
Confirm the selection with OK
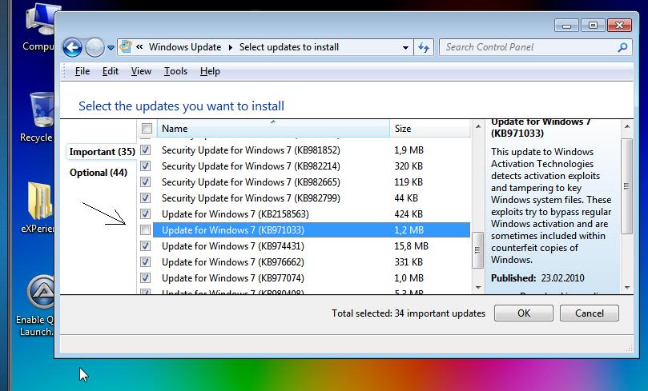point(524,313)
